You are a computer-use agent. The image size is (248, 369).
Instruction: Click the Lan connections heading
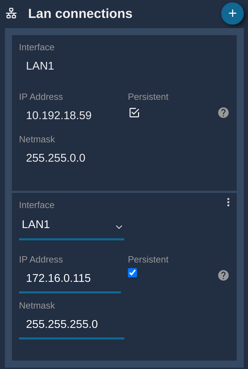point(80,13)
